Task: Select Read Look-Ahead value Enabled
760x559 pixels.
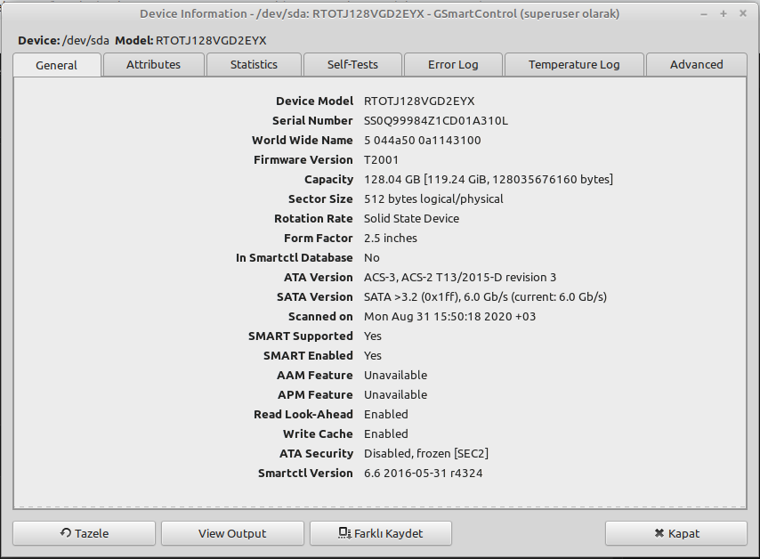Action: pos(386,415)
